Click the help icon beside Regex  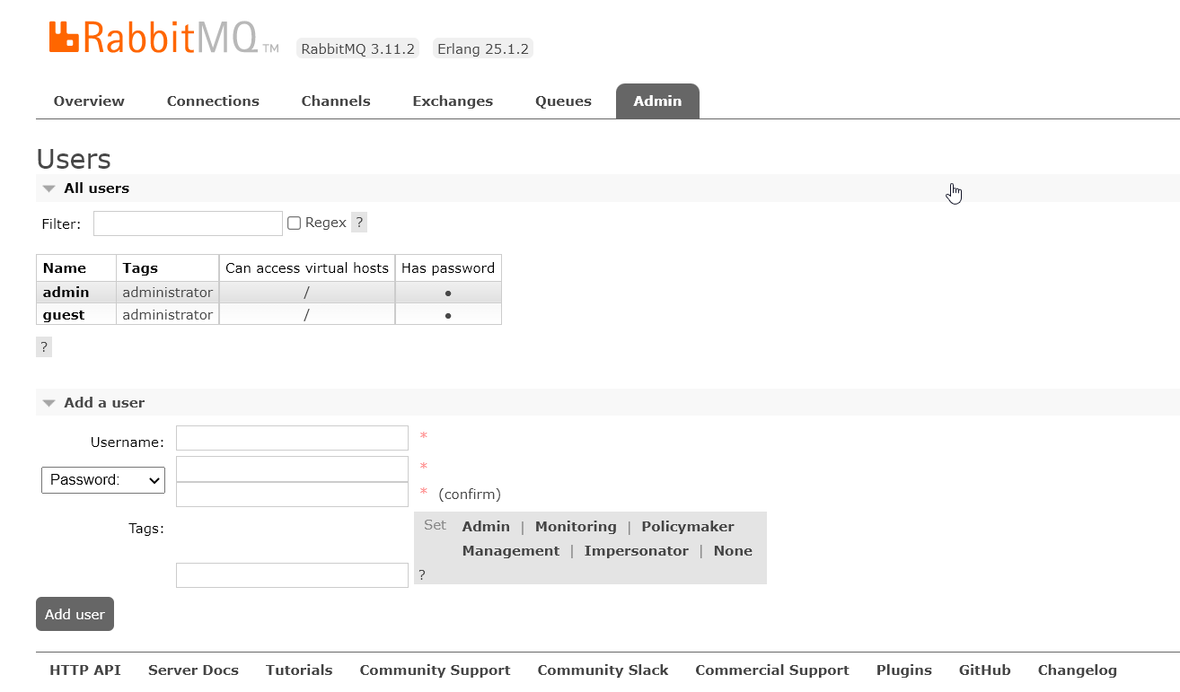(x=359, y=223)
